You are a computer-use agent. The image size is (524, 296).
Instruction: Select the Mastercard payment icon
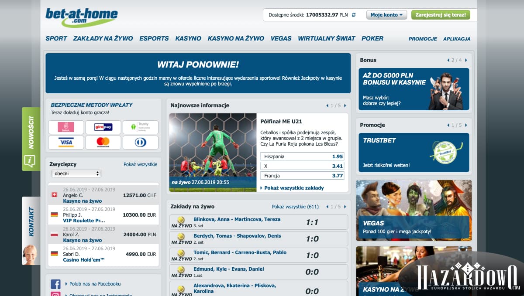point(103,143)
